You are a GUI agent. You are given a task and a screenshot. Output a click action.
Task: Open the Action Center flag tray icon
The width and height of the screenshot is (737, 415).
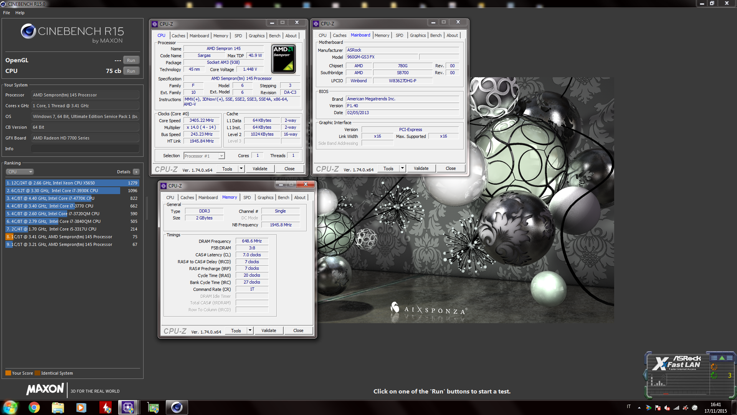click(x=658, y=408)
